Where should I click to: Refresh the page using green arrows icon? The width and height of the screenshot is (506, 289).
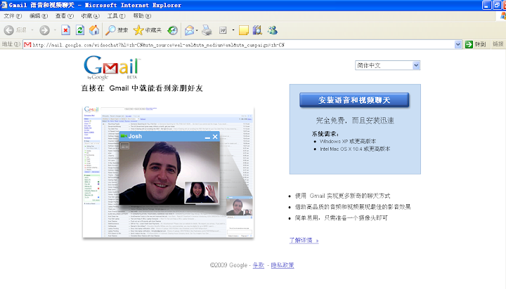coord(80,30)
